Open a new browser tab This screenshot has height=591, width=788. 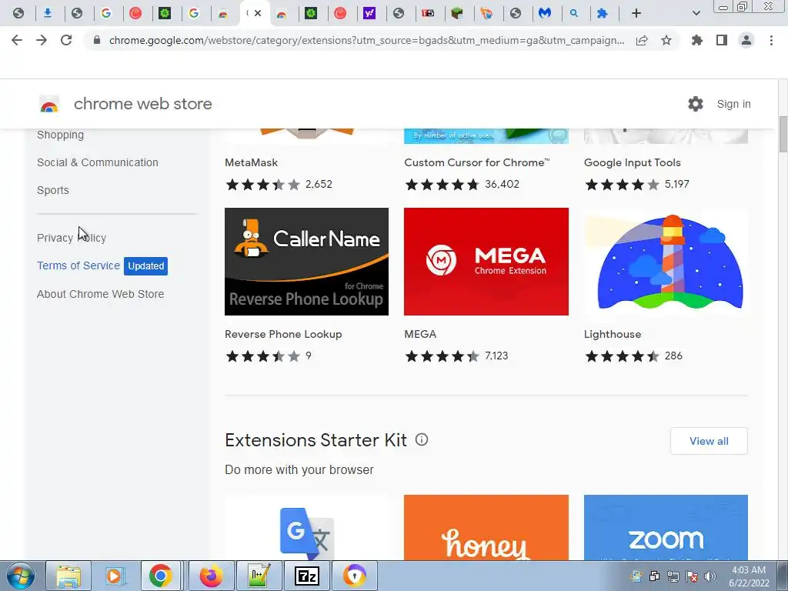pos(636,14)
